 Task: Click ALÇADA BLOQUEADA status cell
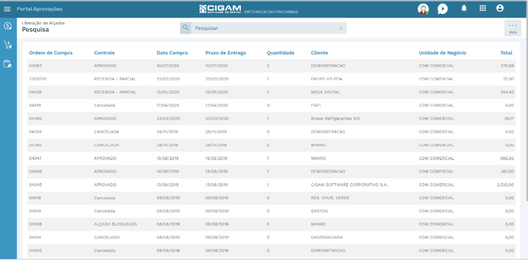115,224
